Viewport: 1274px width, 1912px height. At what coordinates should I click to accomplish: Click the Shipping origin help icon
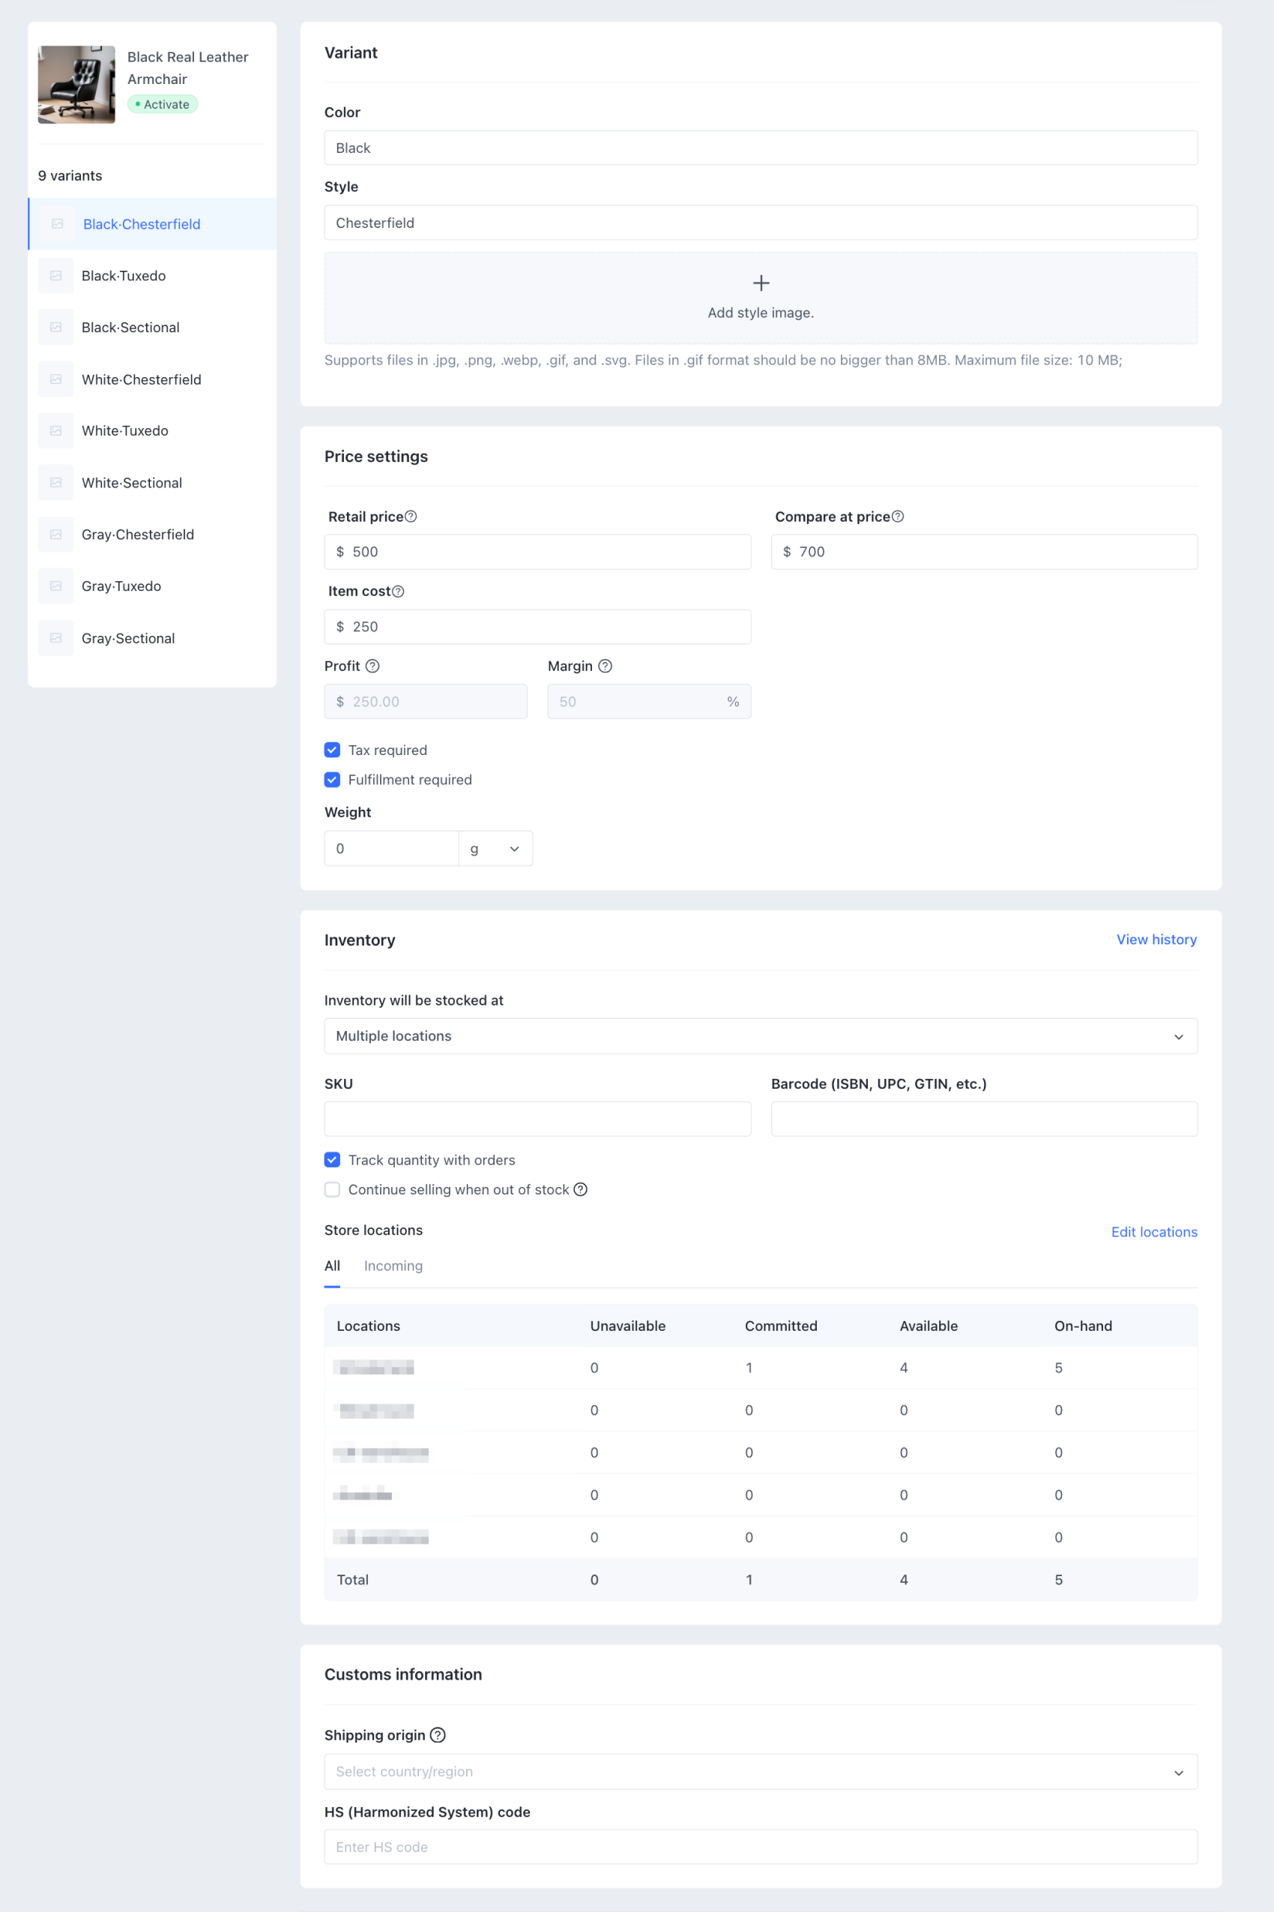pyautogui.click(x=437, y=1735)
